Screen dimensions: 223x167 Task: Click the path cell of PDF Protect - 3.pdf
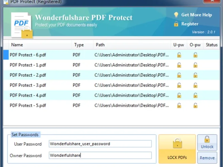132,85
